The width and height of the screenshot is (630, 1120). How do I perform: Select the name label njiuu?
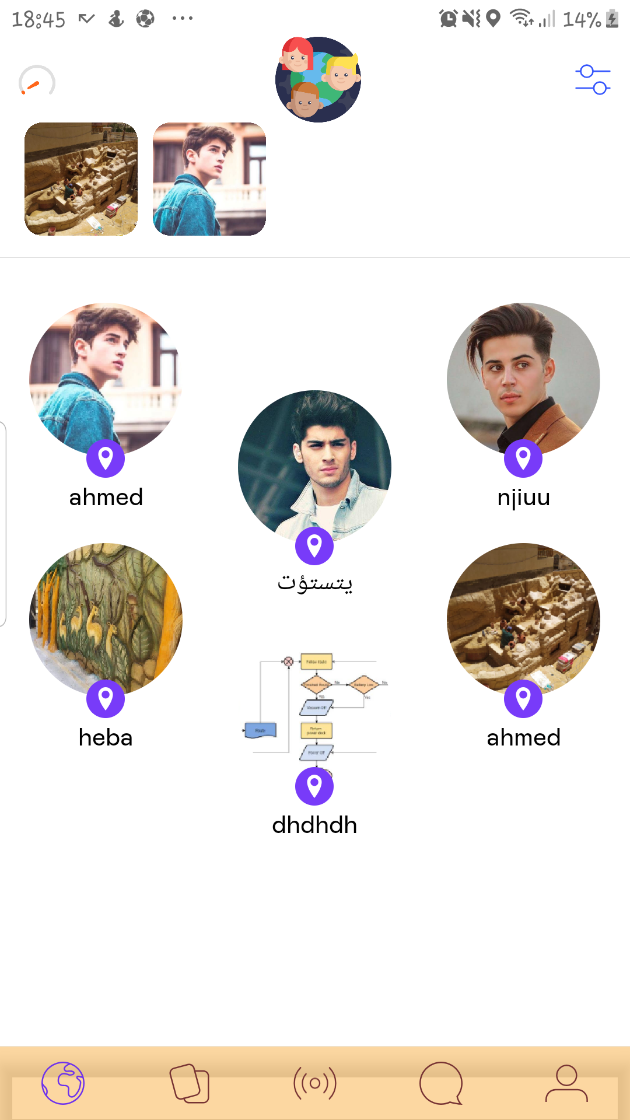click(524, 498)
